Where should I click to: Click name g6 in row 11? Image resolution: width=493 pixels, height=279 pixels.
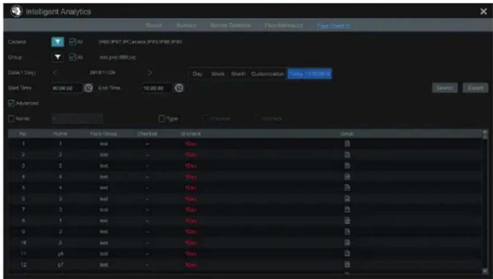pyautogui.click(x=61, y=253)
